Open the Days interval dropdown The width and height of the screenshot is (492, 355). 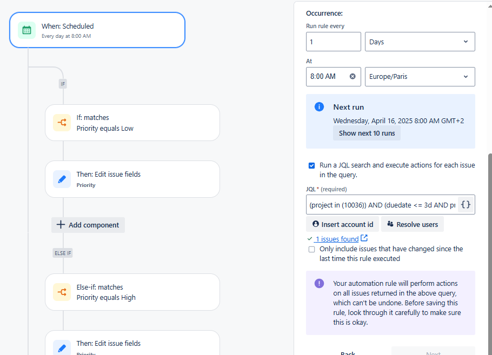[x=420, y=42]
